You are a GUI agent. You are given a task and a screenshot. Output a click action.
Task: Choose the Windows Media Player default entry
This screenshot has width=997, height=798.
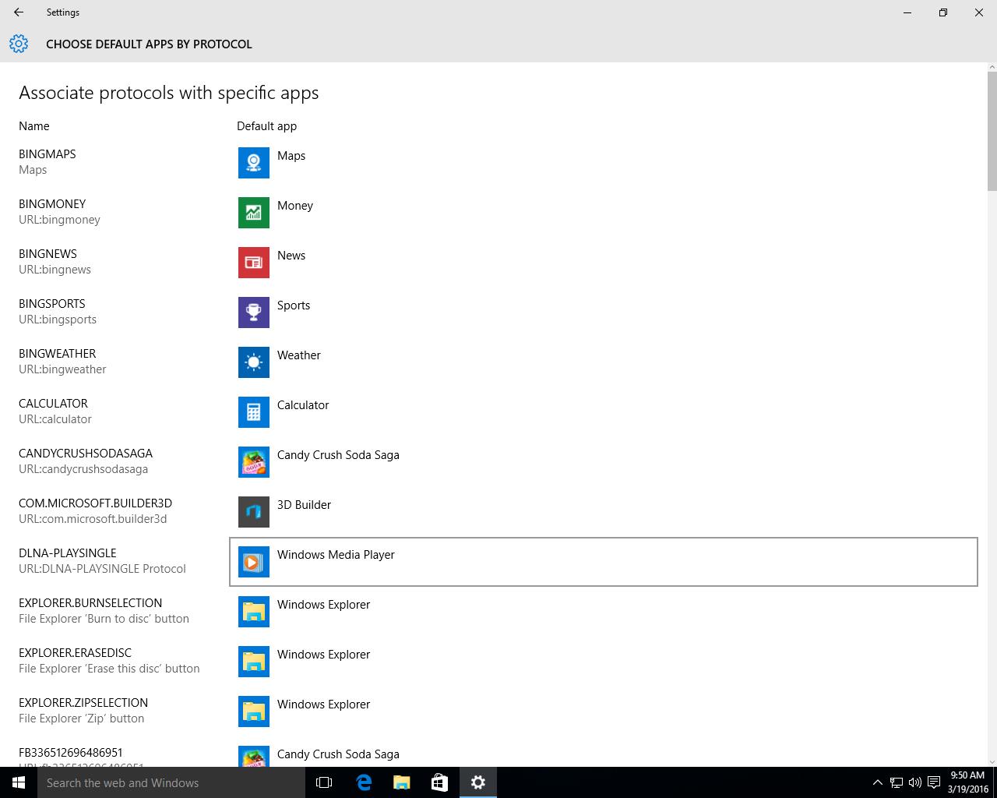tap(603, 561)
